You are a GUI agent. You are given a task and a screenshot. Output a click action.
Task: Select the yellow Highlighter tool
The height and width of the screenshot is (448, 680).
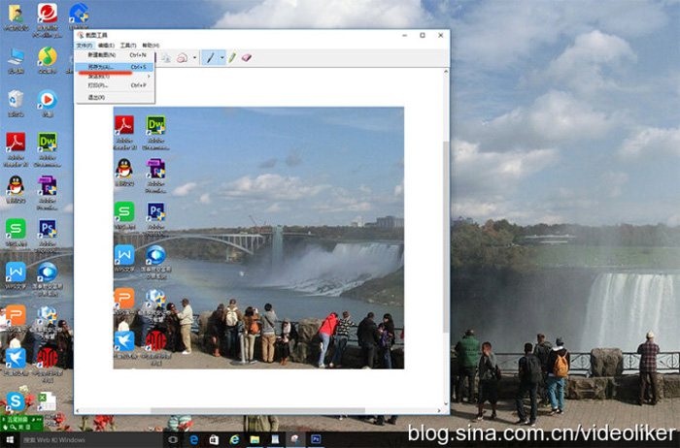point(232,58)
